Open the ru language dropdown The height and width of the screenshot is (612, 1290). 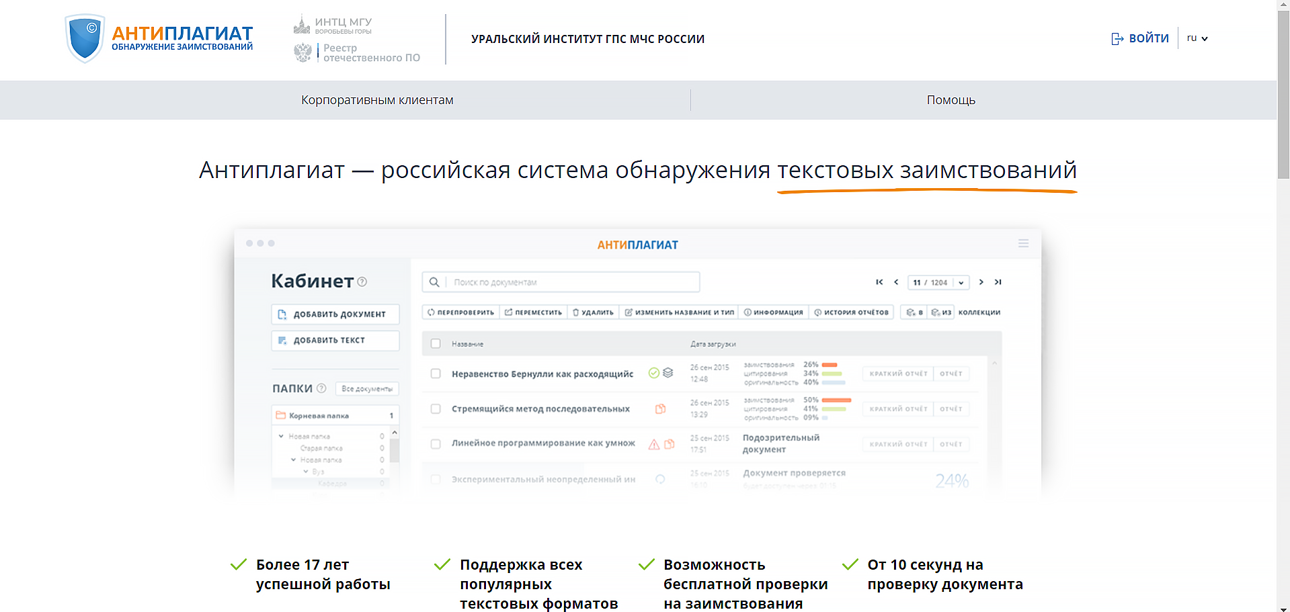coord(1197,38)
